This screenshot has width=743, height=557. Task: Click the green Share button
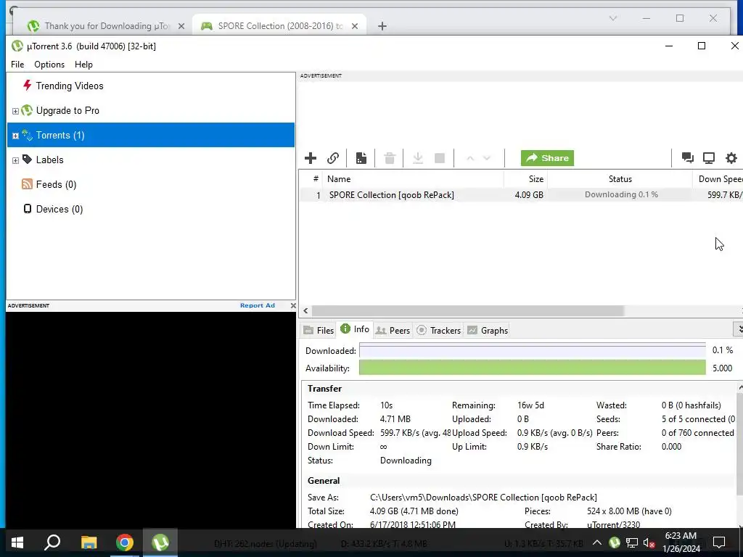[547, 158]
